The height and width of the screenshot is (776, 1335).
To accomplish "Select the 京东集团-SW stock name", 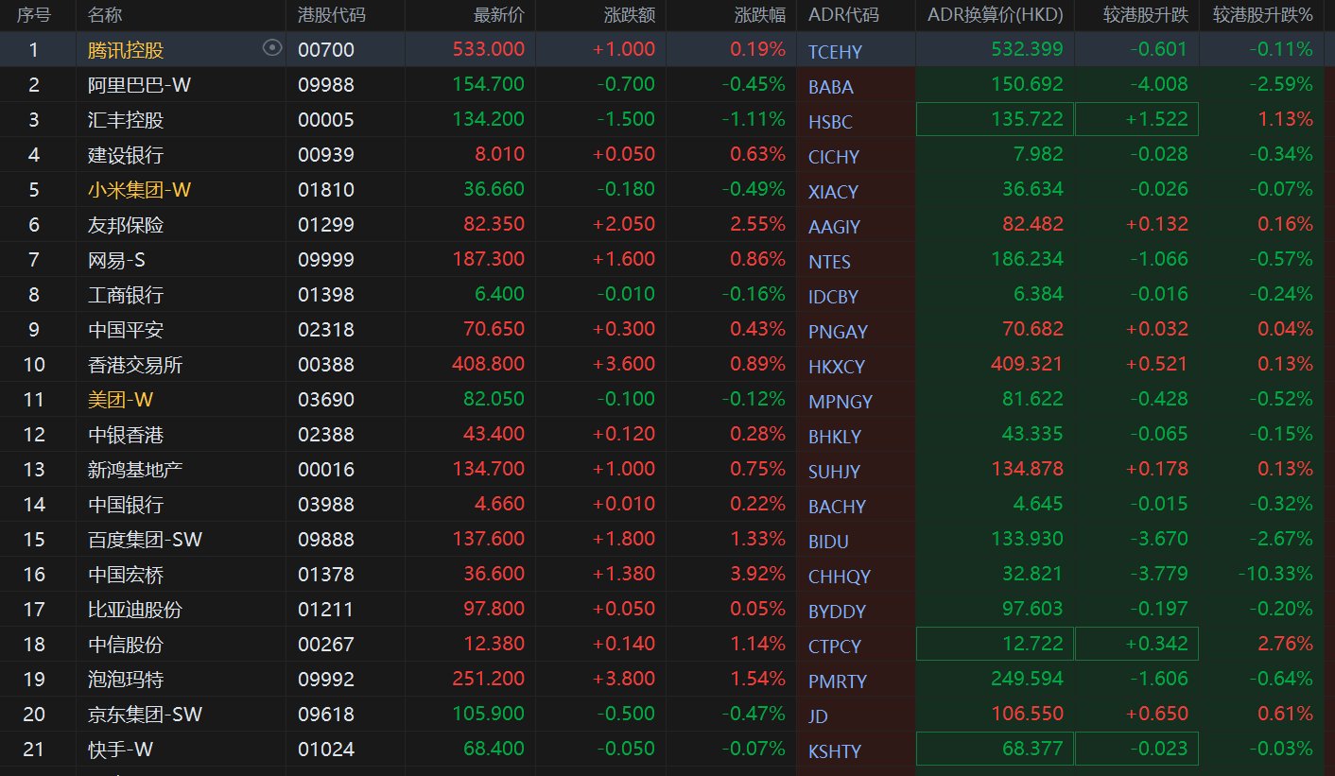I will (145, 715).
